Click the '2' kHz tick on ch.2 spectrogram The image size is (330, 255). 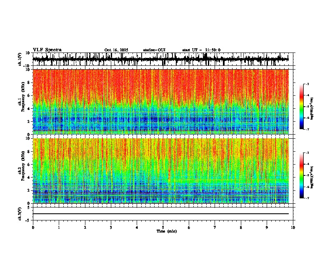(29, 190)
